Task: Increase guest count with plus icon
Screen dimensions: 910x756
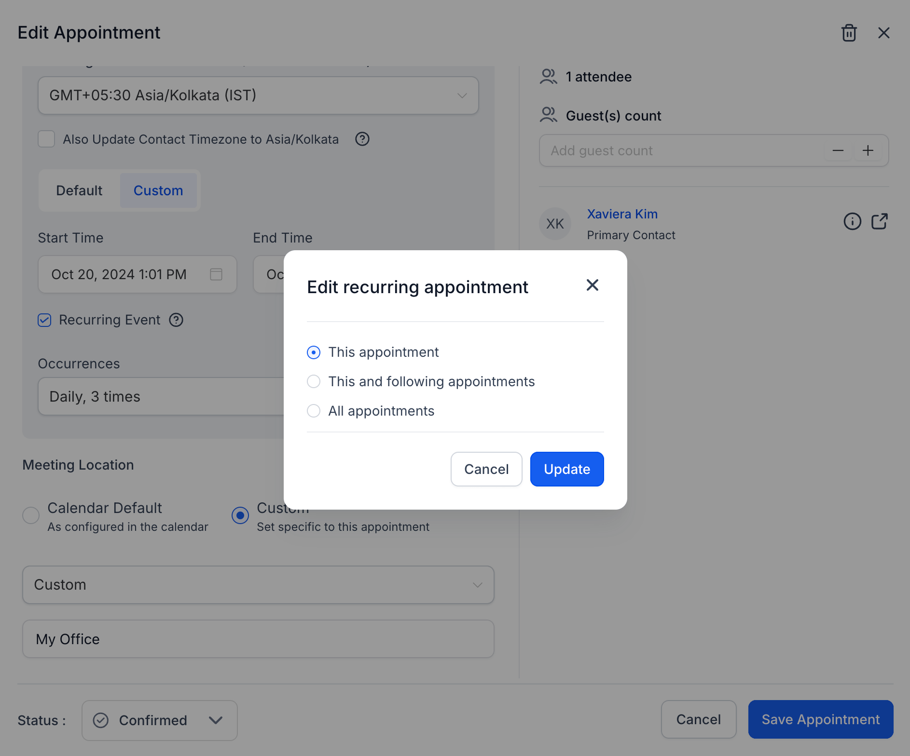Action: point(868,150)
